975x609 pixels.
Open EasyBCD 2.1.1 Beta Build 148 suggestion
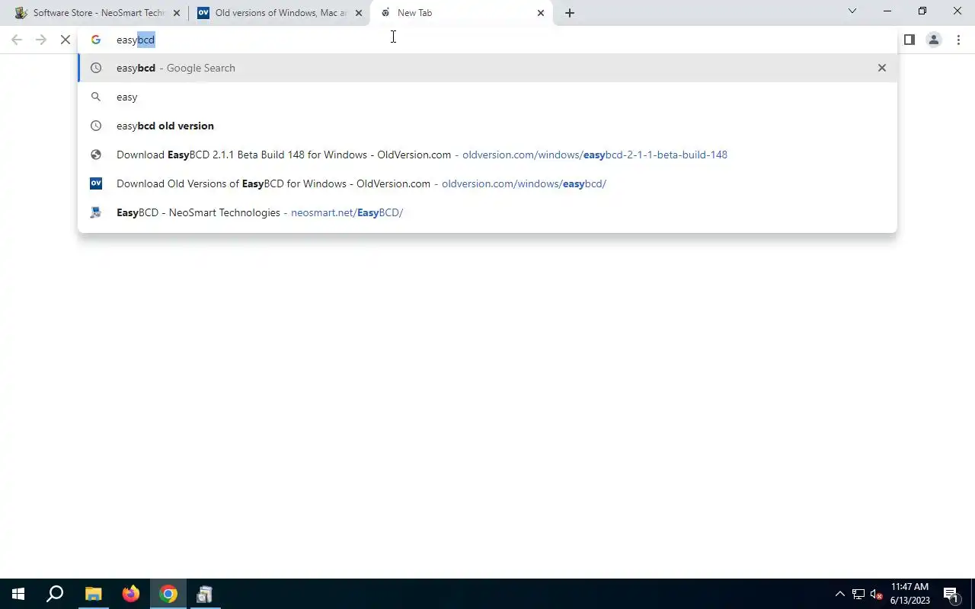487,155
